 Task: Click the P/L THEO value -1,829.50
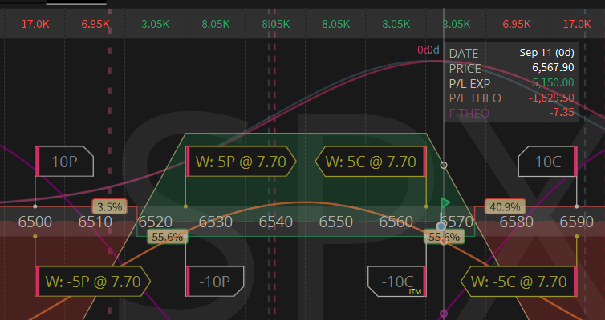(x=551, y=98)
